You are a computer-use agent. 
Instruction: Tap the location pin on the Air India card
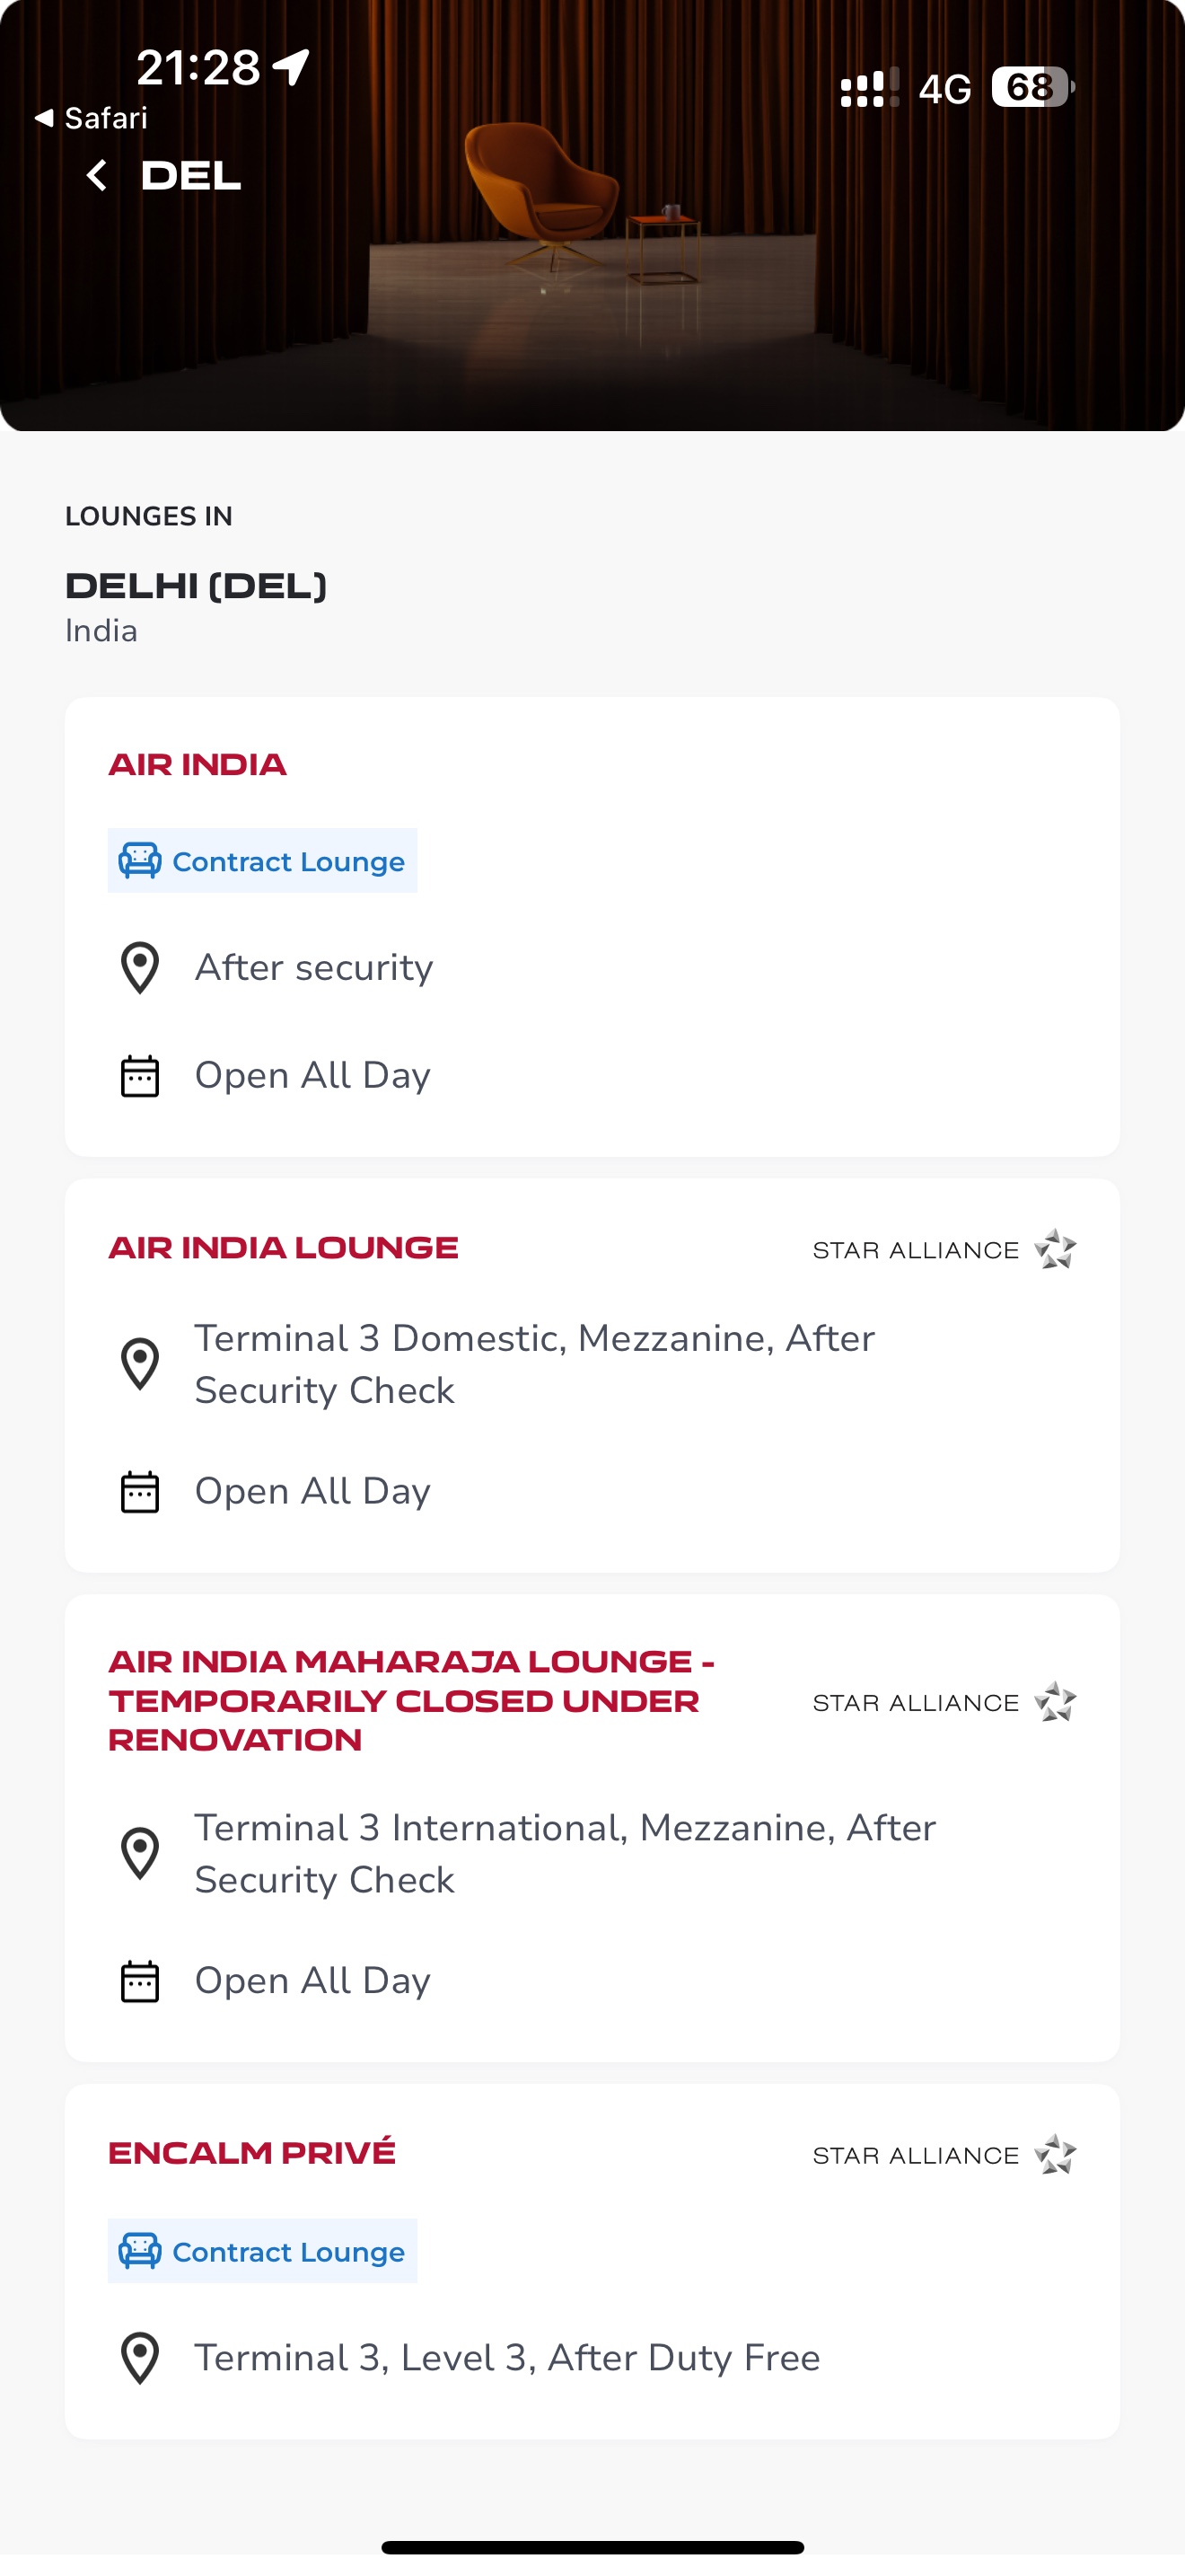(140, 968)
